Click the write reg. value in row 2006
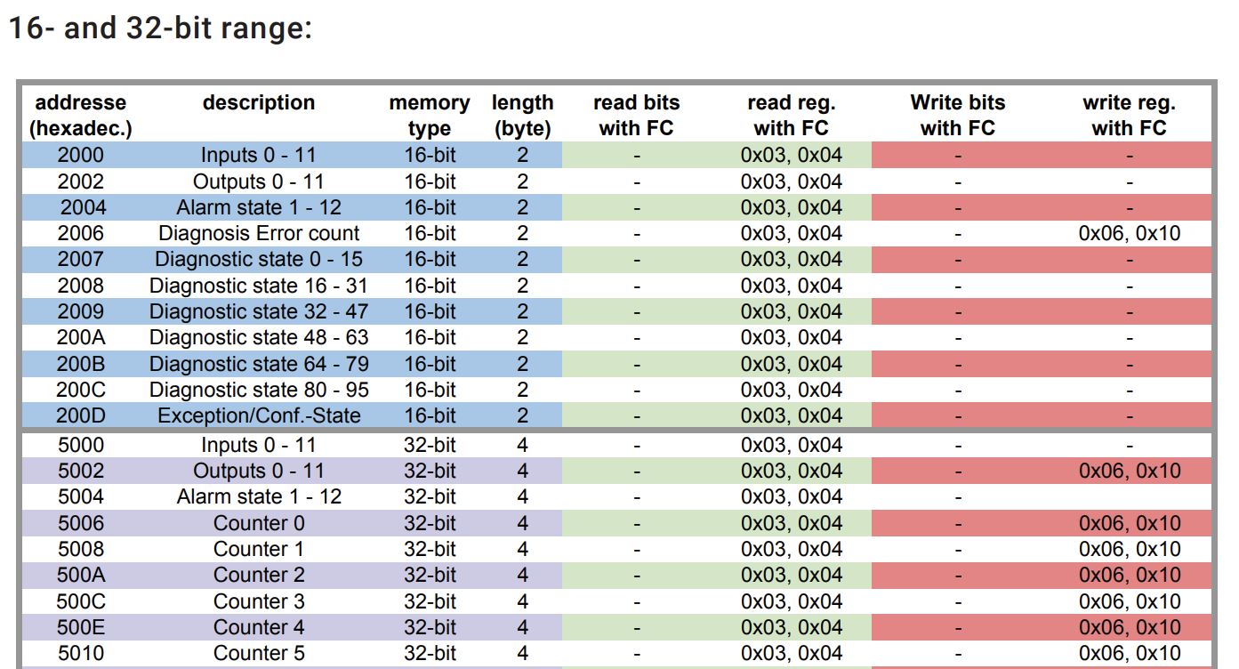Image resolution: width=1239 pixels, height=669 pixels. 1129,234
